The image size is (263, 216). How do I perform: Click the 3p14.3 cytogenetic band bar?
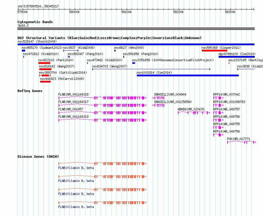coord(136,29)
